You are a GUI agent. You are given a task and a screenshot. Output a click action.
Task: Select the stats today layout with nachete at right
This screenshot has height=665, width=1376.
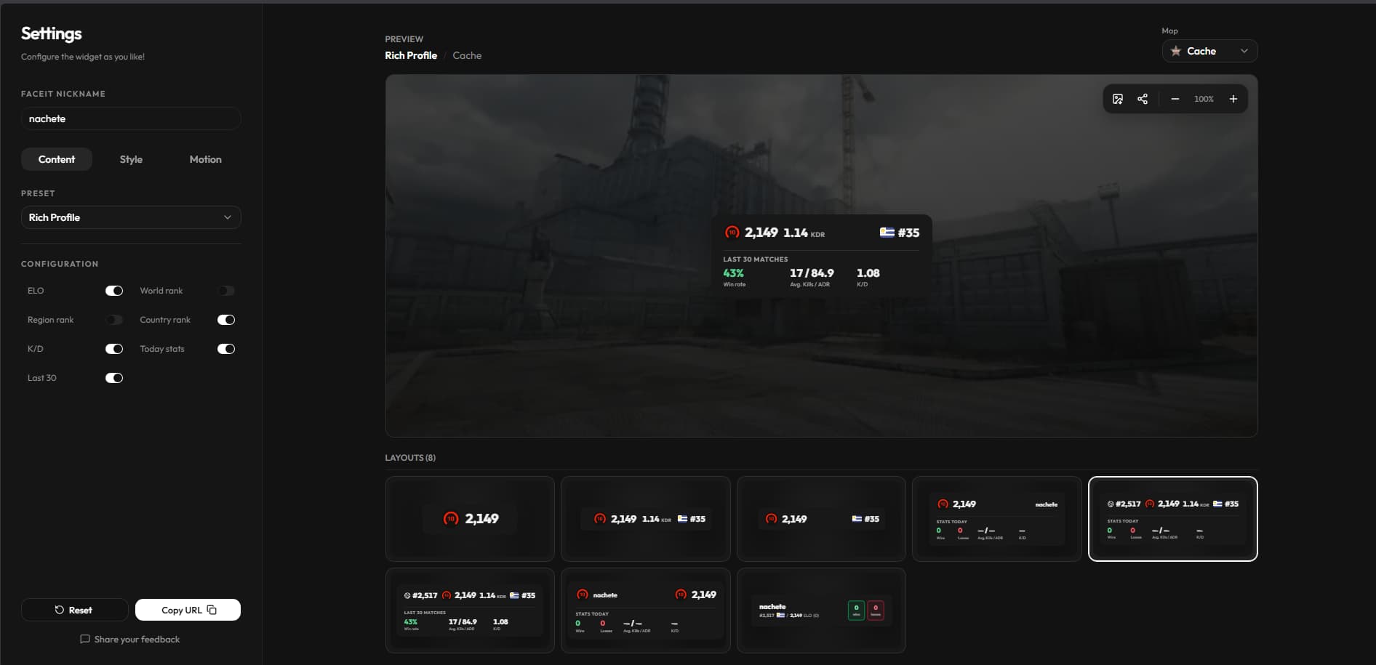(x=997, y=519)
